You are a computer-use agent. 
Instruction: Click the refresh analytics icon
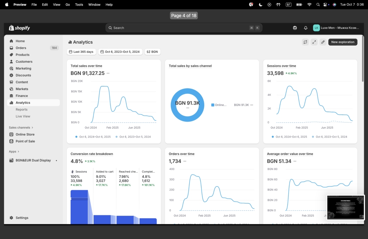[x=305, y=42]
